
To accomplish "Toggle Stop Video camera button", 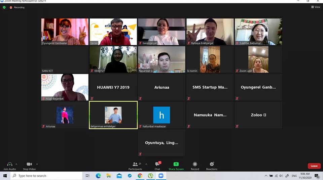I will click(x=29, y=164).
